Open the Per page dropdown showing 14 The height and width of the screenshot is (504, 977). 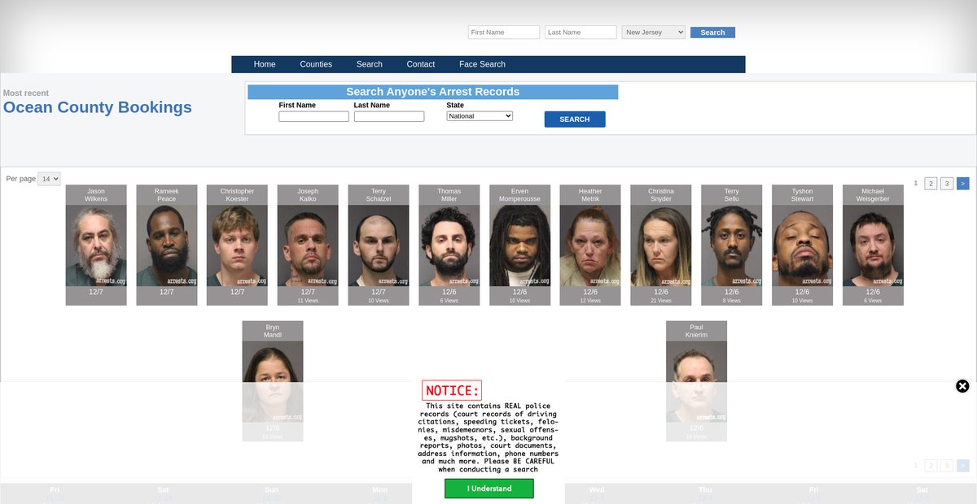[x=50, y=179]
